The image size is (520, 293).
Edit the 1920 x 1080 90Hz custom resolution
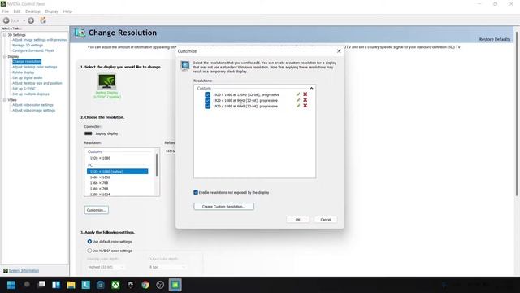pyautogui.click(x=298, y=100)
